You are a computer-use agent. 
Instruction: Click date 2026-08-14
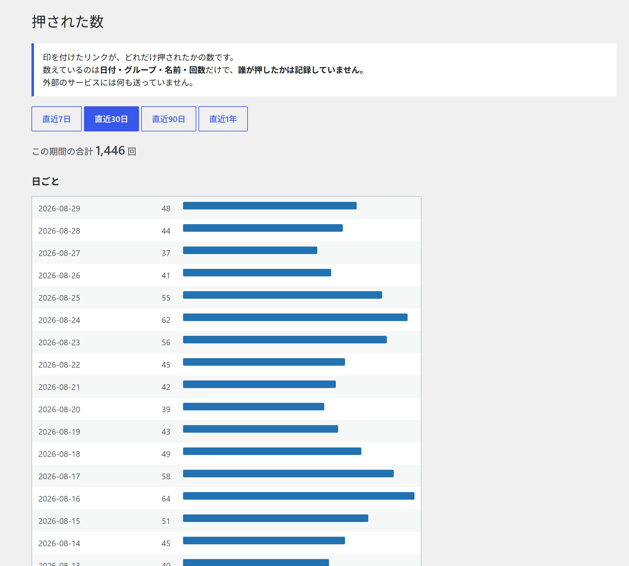59,543
